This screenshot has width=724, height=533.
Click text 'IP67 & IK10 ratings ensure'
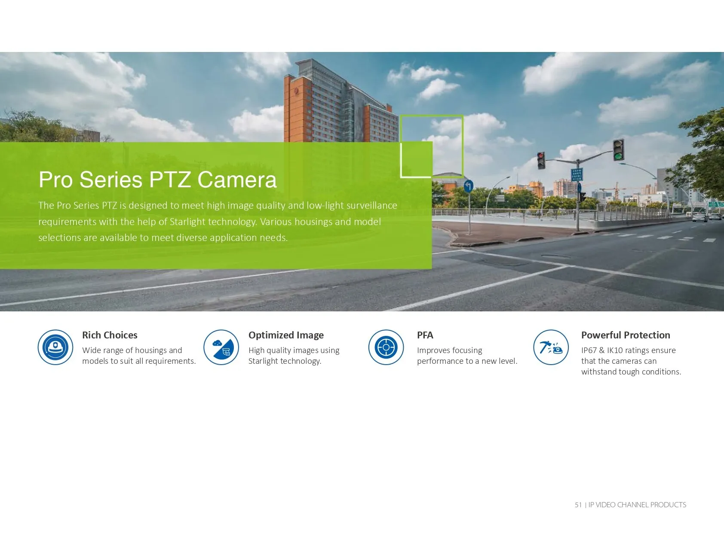point(629,350)
